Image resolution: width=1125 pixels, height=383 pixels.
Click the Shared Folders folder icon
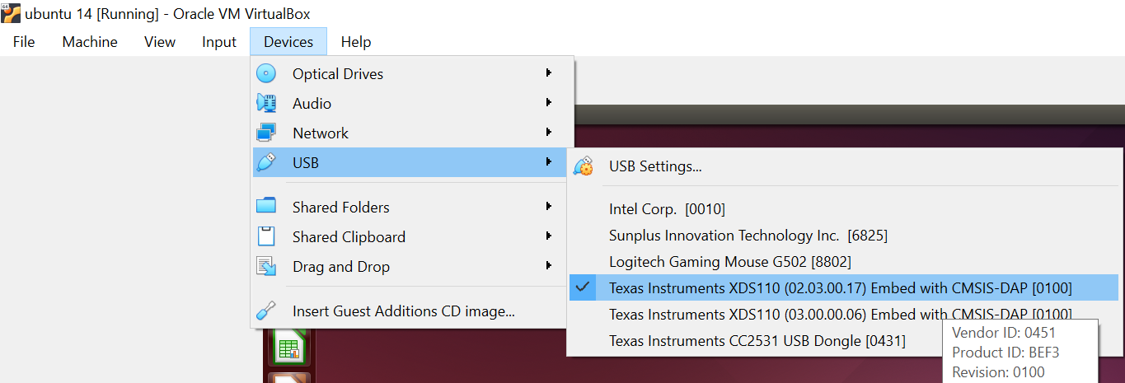coord(265,207)
